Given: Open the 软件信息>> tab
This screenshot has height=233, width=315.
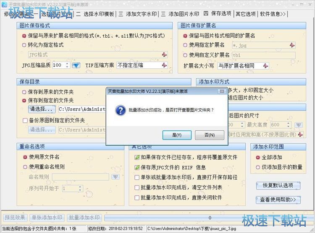Looking at the screenshot, I should [273, 14].
